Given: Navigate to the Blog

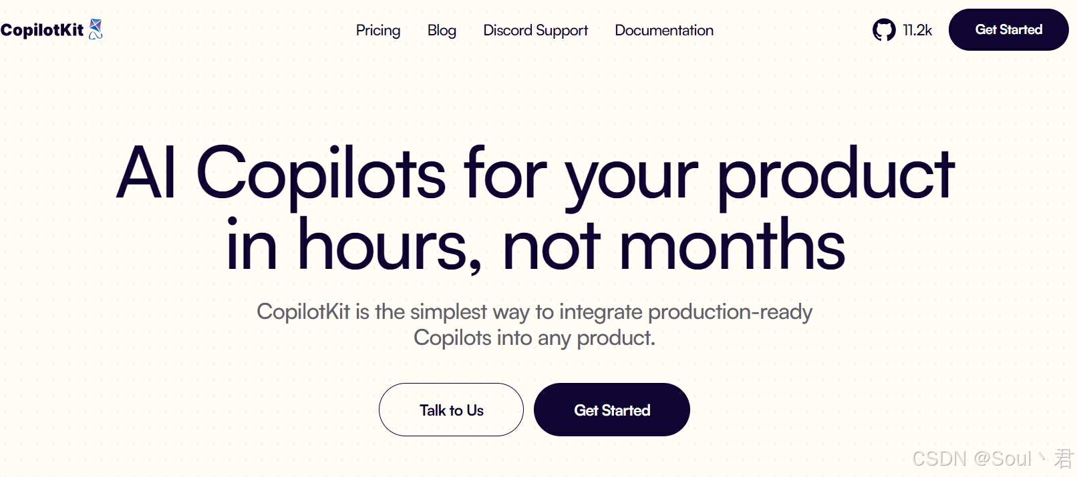Looking at the screenshot, I should point(441,30).
